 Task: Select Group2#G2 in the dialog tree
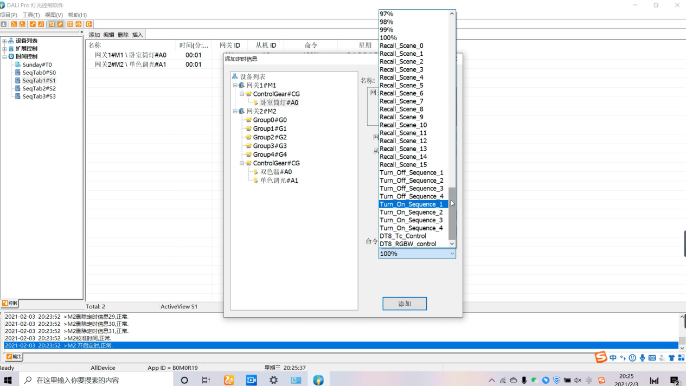270,137
